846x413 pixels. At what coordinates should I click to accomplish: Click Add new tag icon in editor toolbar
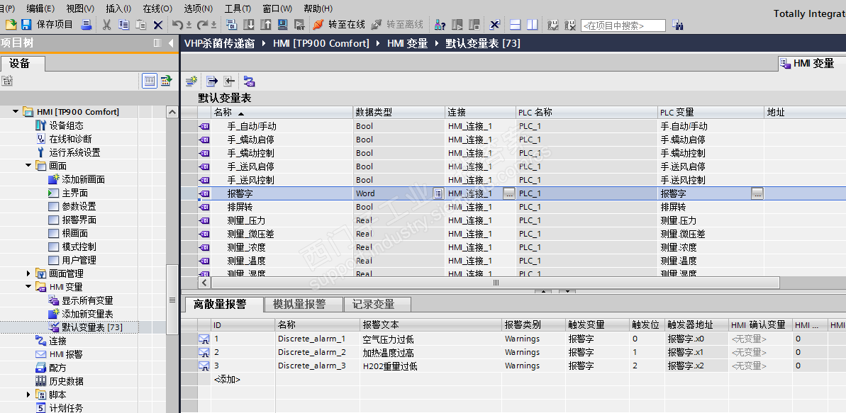191,81
